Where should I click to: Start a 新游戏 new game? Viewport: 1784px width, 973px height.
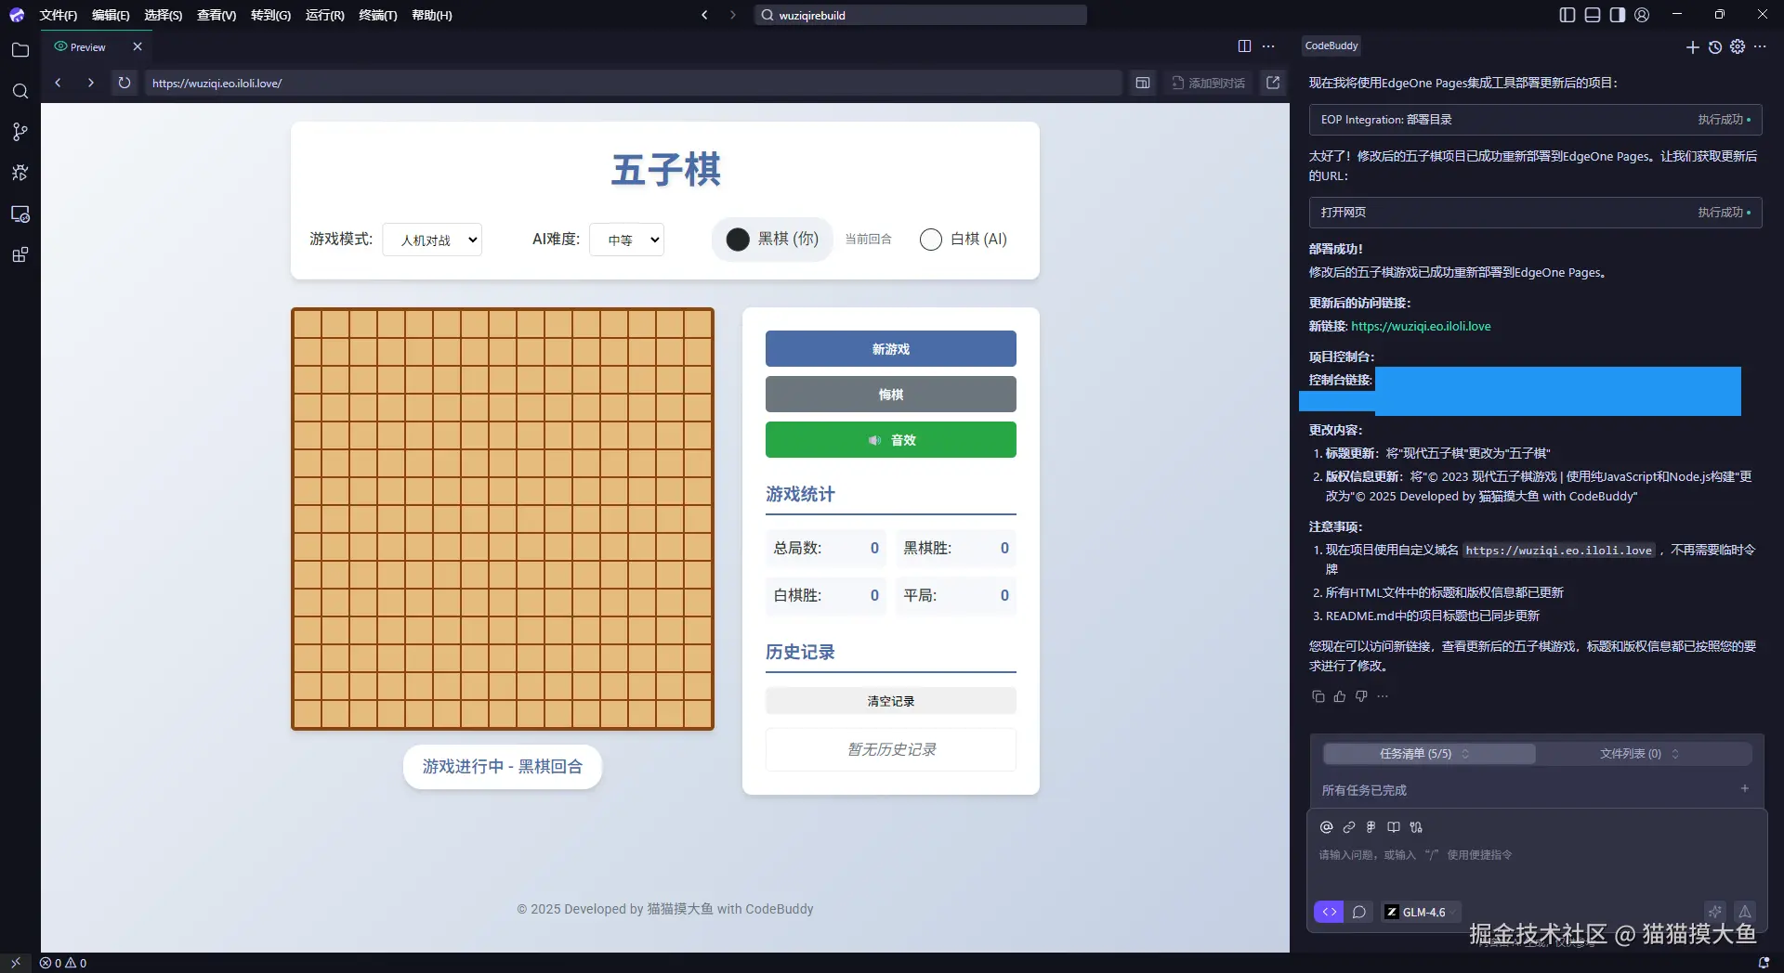pos(890,349)
